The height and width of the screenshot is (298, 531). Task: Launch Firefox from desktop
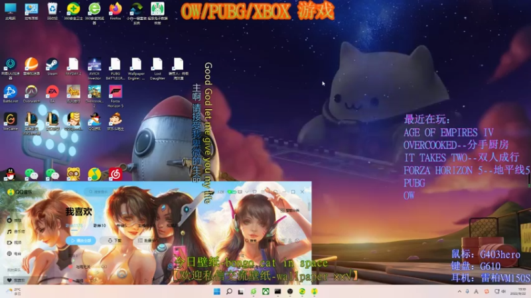(115, 11)
